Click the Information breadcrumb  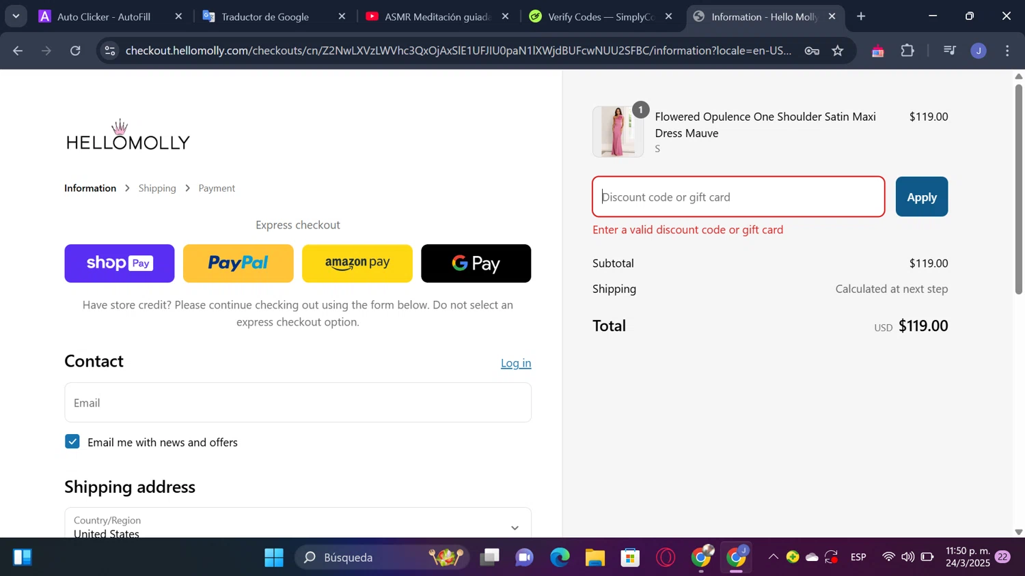tap(90, 188)
